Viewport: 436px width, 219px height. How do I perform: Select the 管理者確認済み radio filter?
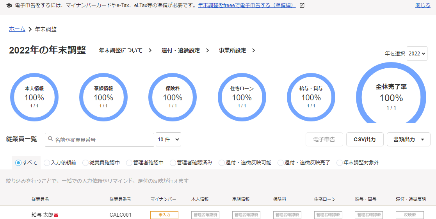173,163
